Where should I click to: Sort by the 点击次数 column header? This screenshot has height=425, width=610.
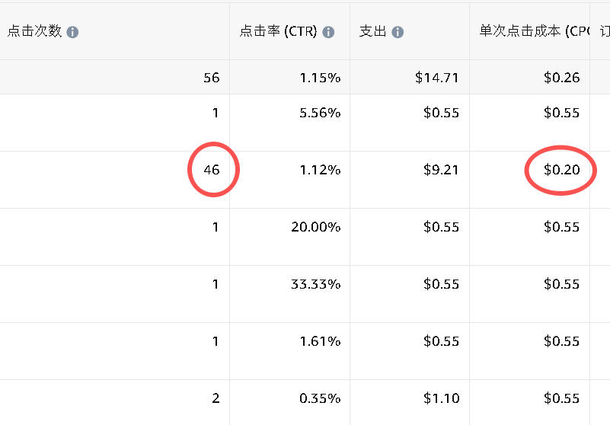[34, 32]
